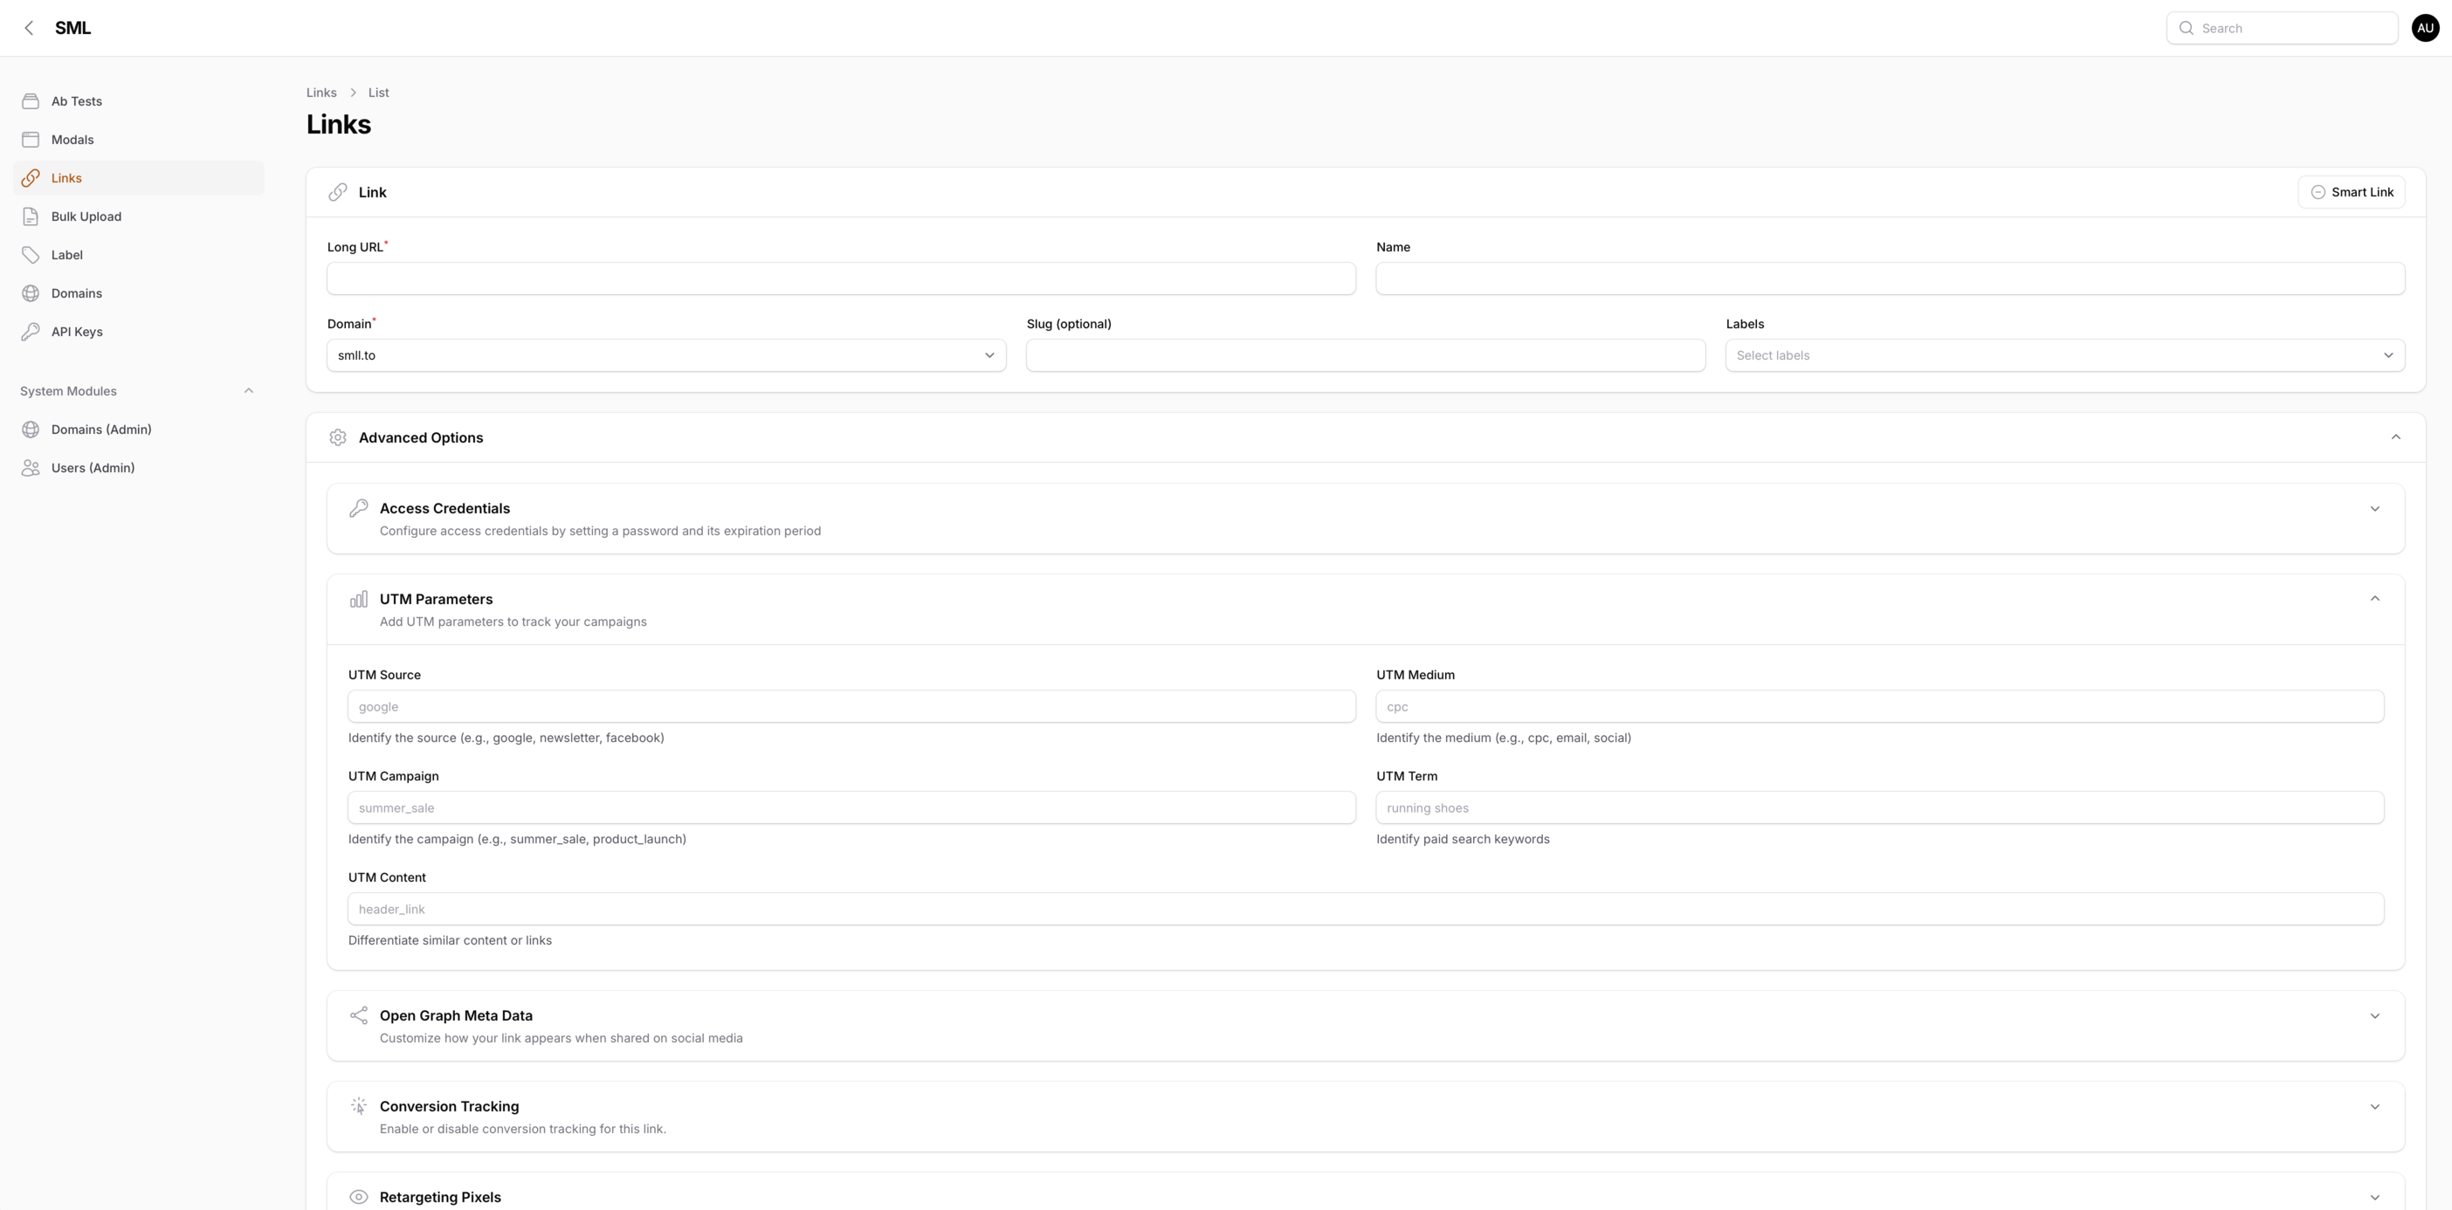2452x1210 pixels.
Task: Collapse the Advanced Options panel
Action: [2395, 437]
